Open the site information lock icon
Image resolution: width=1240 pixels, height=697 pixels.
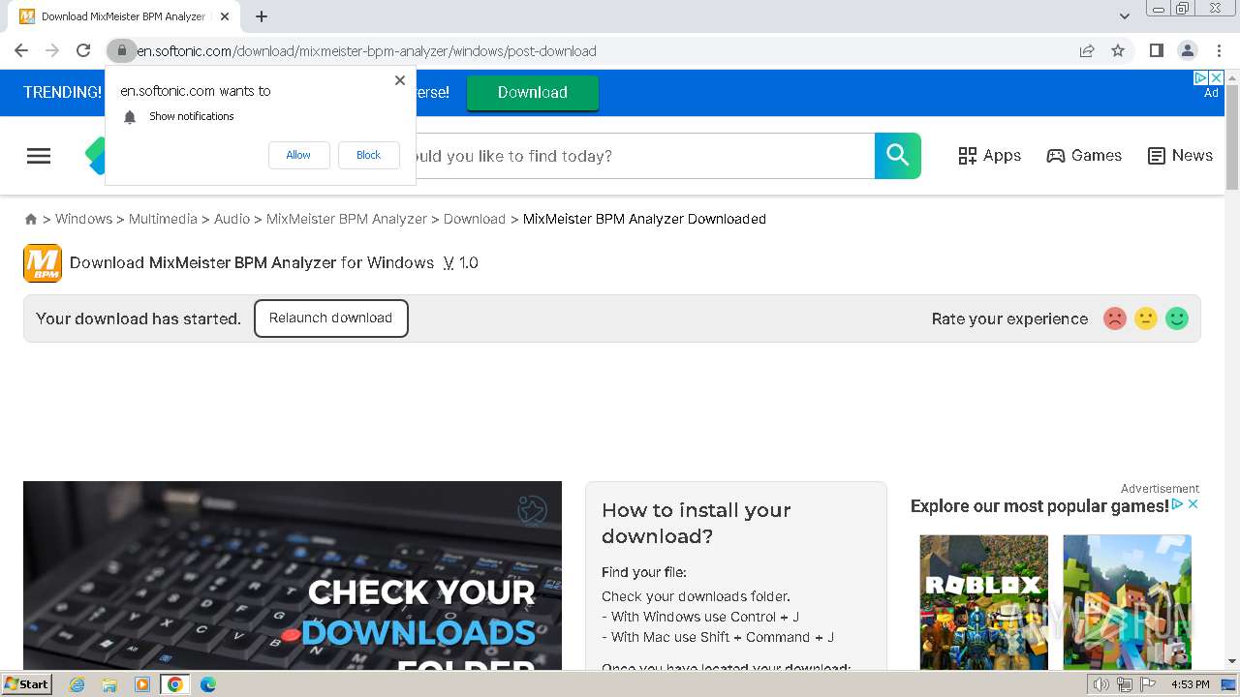click(121, 51)
